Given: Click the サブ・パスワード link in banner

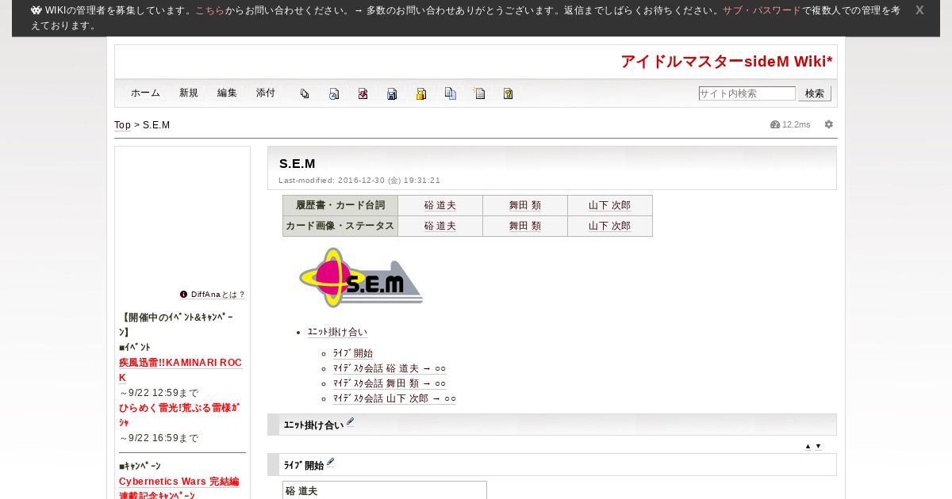Looking at the screenshot, I should 762,10.
